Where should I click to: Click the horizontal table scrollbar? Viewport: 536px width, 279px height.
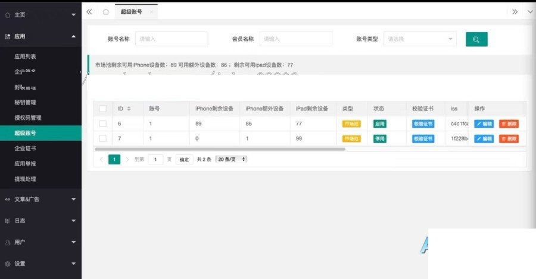click(x=220, y=149)
